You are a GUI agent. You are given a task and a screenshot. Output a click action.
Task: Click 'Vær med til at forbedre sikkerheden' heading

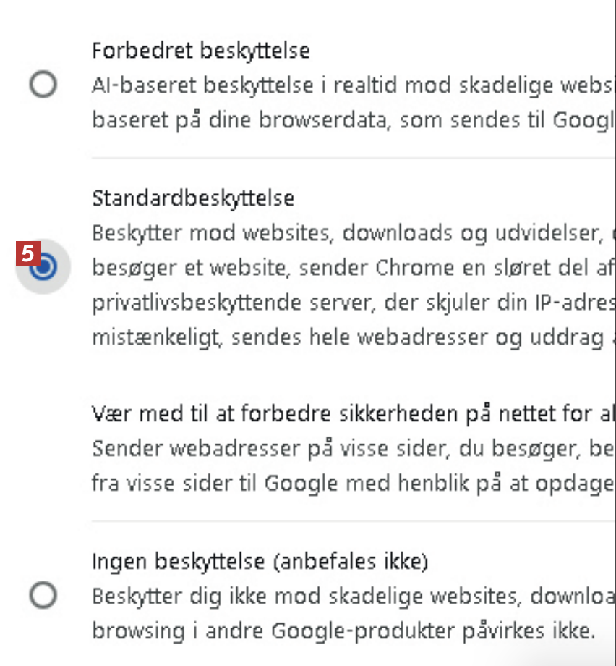(x=347, y=414)
